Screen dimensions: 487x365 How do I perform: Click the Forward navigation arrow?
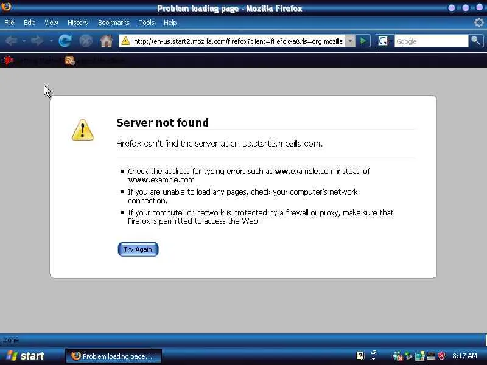pos(37,41)
